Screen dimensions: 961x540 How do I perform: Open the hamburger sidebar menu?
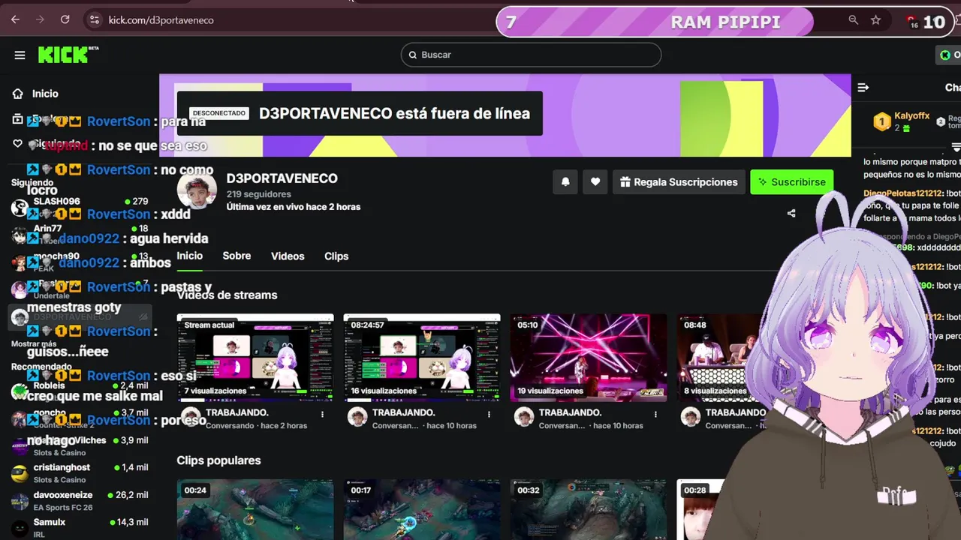pyautogui.click(x=20, y=55)
